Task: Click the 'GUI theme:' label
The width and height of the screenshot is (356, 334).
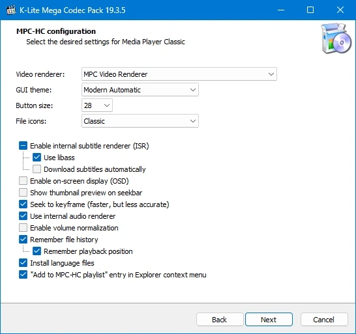Action: point(34,90)
